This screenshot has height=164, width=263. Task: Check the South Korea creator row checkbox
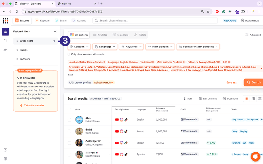click(x=69, y=131)
